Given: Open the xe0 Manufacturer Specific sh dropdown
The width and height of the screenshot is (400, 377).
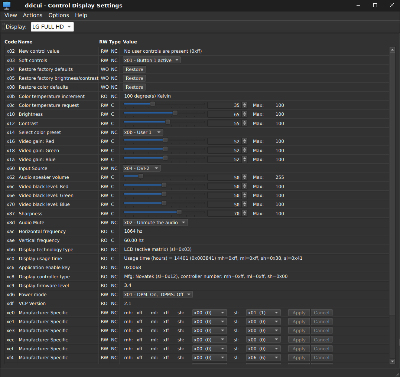Looking at the screenshot, I should click(x=209, y=313).
